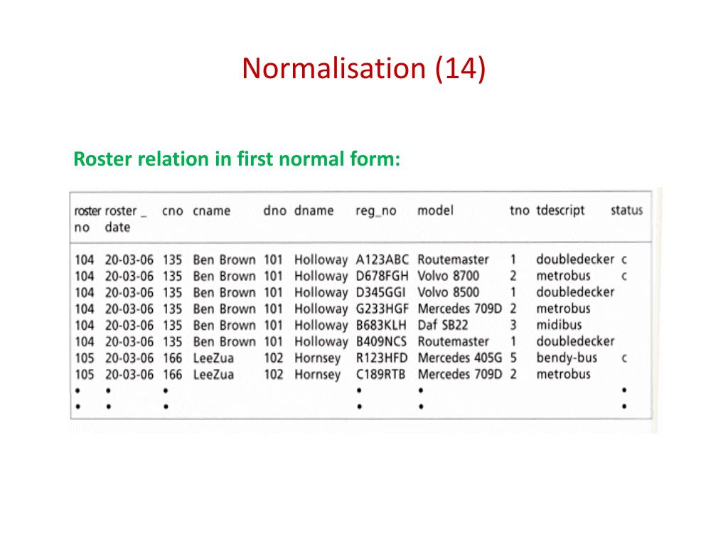This screenshot has height=546, width=728.
Task: Click the Daf SB22 model cell
Action: click(x=443, y=325)
